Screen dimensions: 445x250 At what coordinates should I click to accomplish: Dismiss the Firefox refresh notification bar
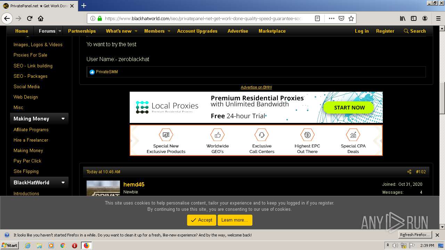(437, 235)
